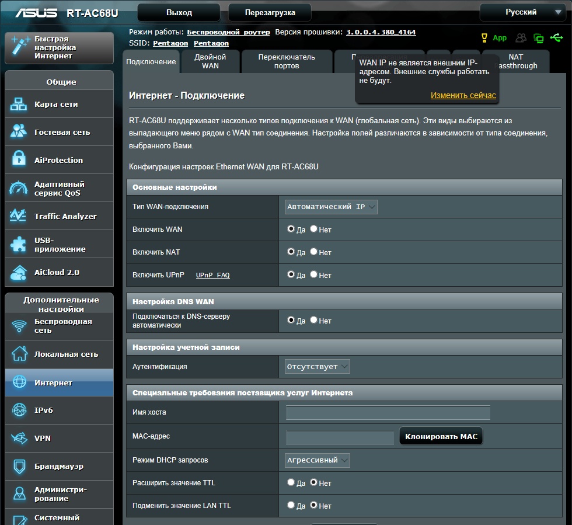Open the Traffic Analyzer chart icon
572x525 pixels.
coord(18,215)
